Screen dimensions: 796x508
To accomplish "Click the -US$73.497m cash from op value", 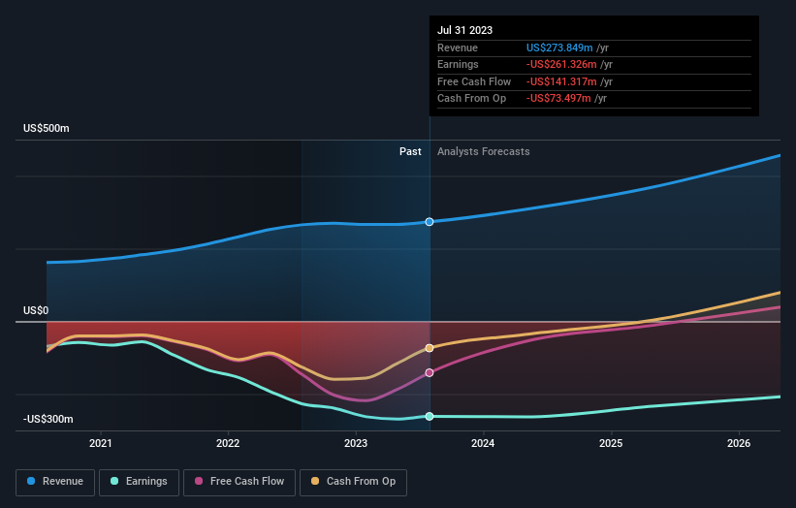I will 558,99.
